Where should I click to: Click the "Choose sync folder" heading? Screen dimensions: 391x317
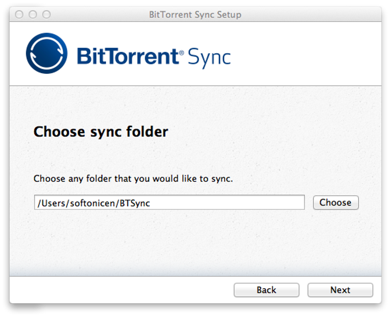coord(101,132)
